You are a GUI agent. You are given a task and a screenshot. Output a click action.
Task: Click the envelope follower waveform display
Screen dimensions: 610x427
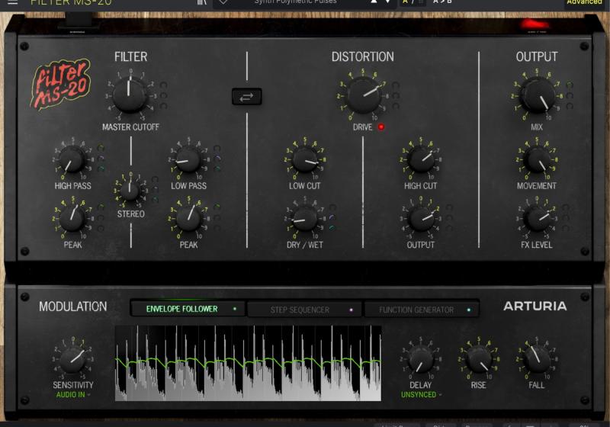[248, 363]
